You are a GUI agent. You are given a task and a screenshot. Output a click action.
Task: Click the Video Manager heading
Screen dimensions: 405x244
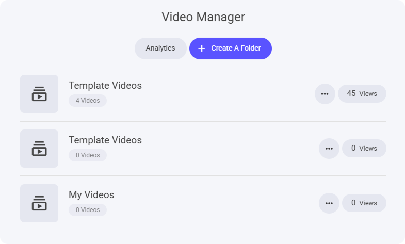pos(203,17)
